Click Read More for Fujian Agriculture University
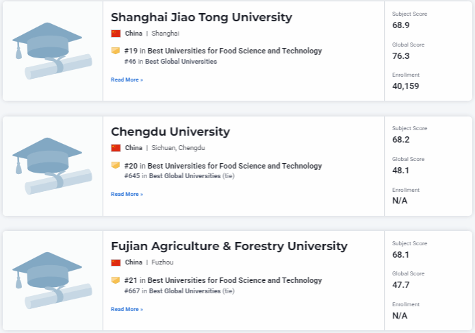475x333 pixels. pyautogui.click(x=127, y=309)
